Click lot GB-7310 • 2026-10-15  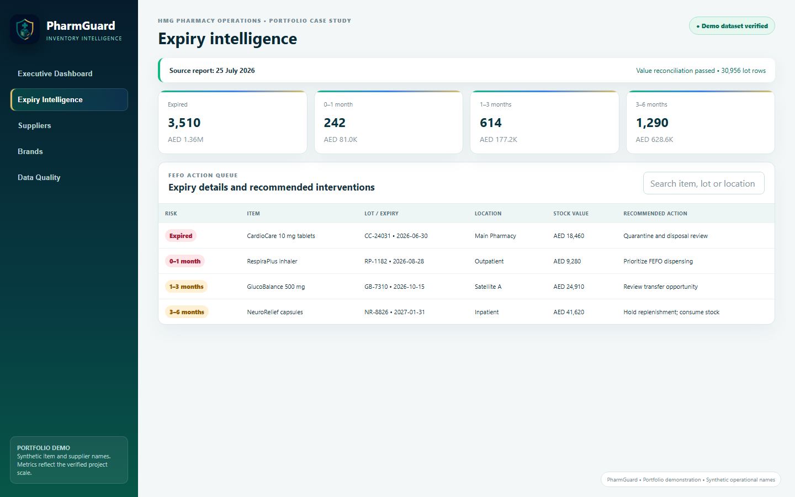(394, 287)
